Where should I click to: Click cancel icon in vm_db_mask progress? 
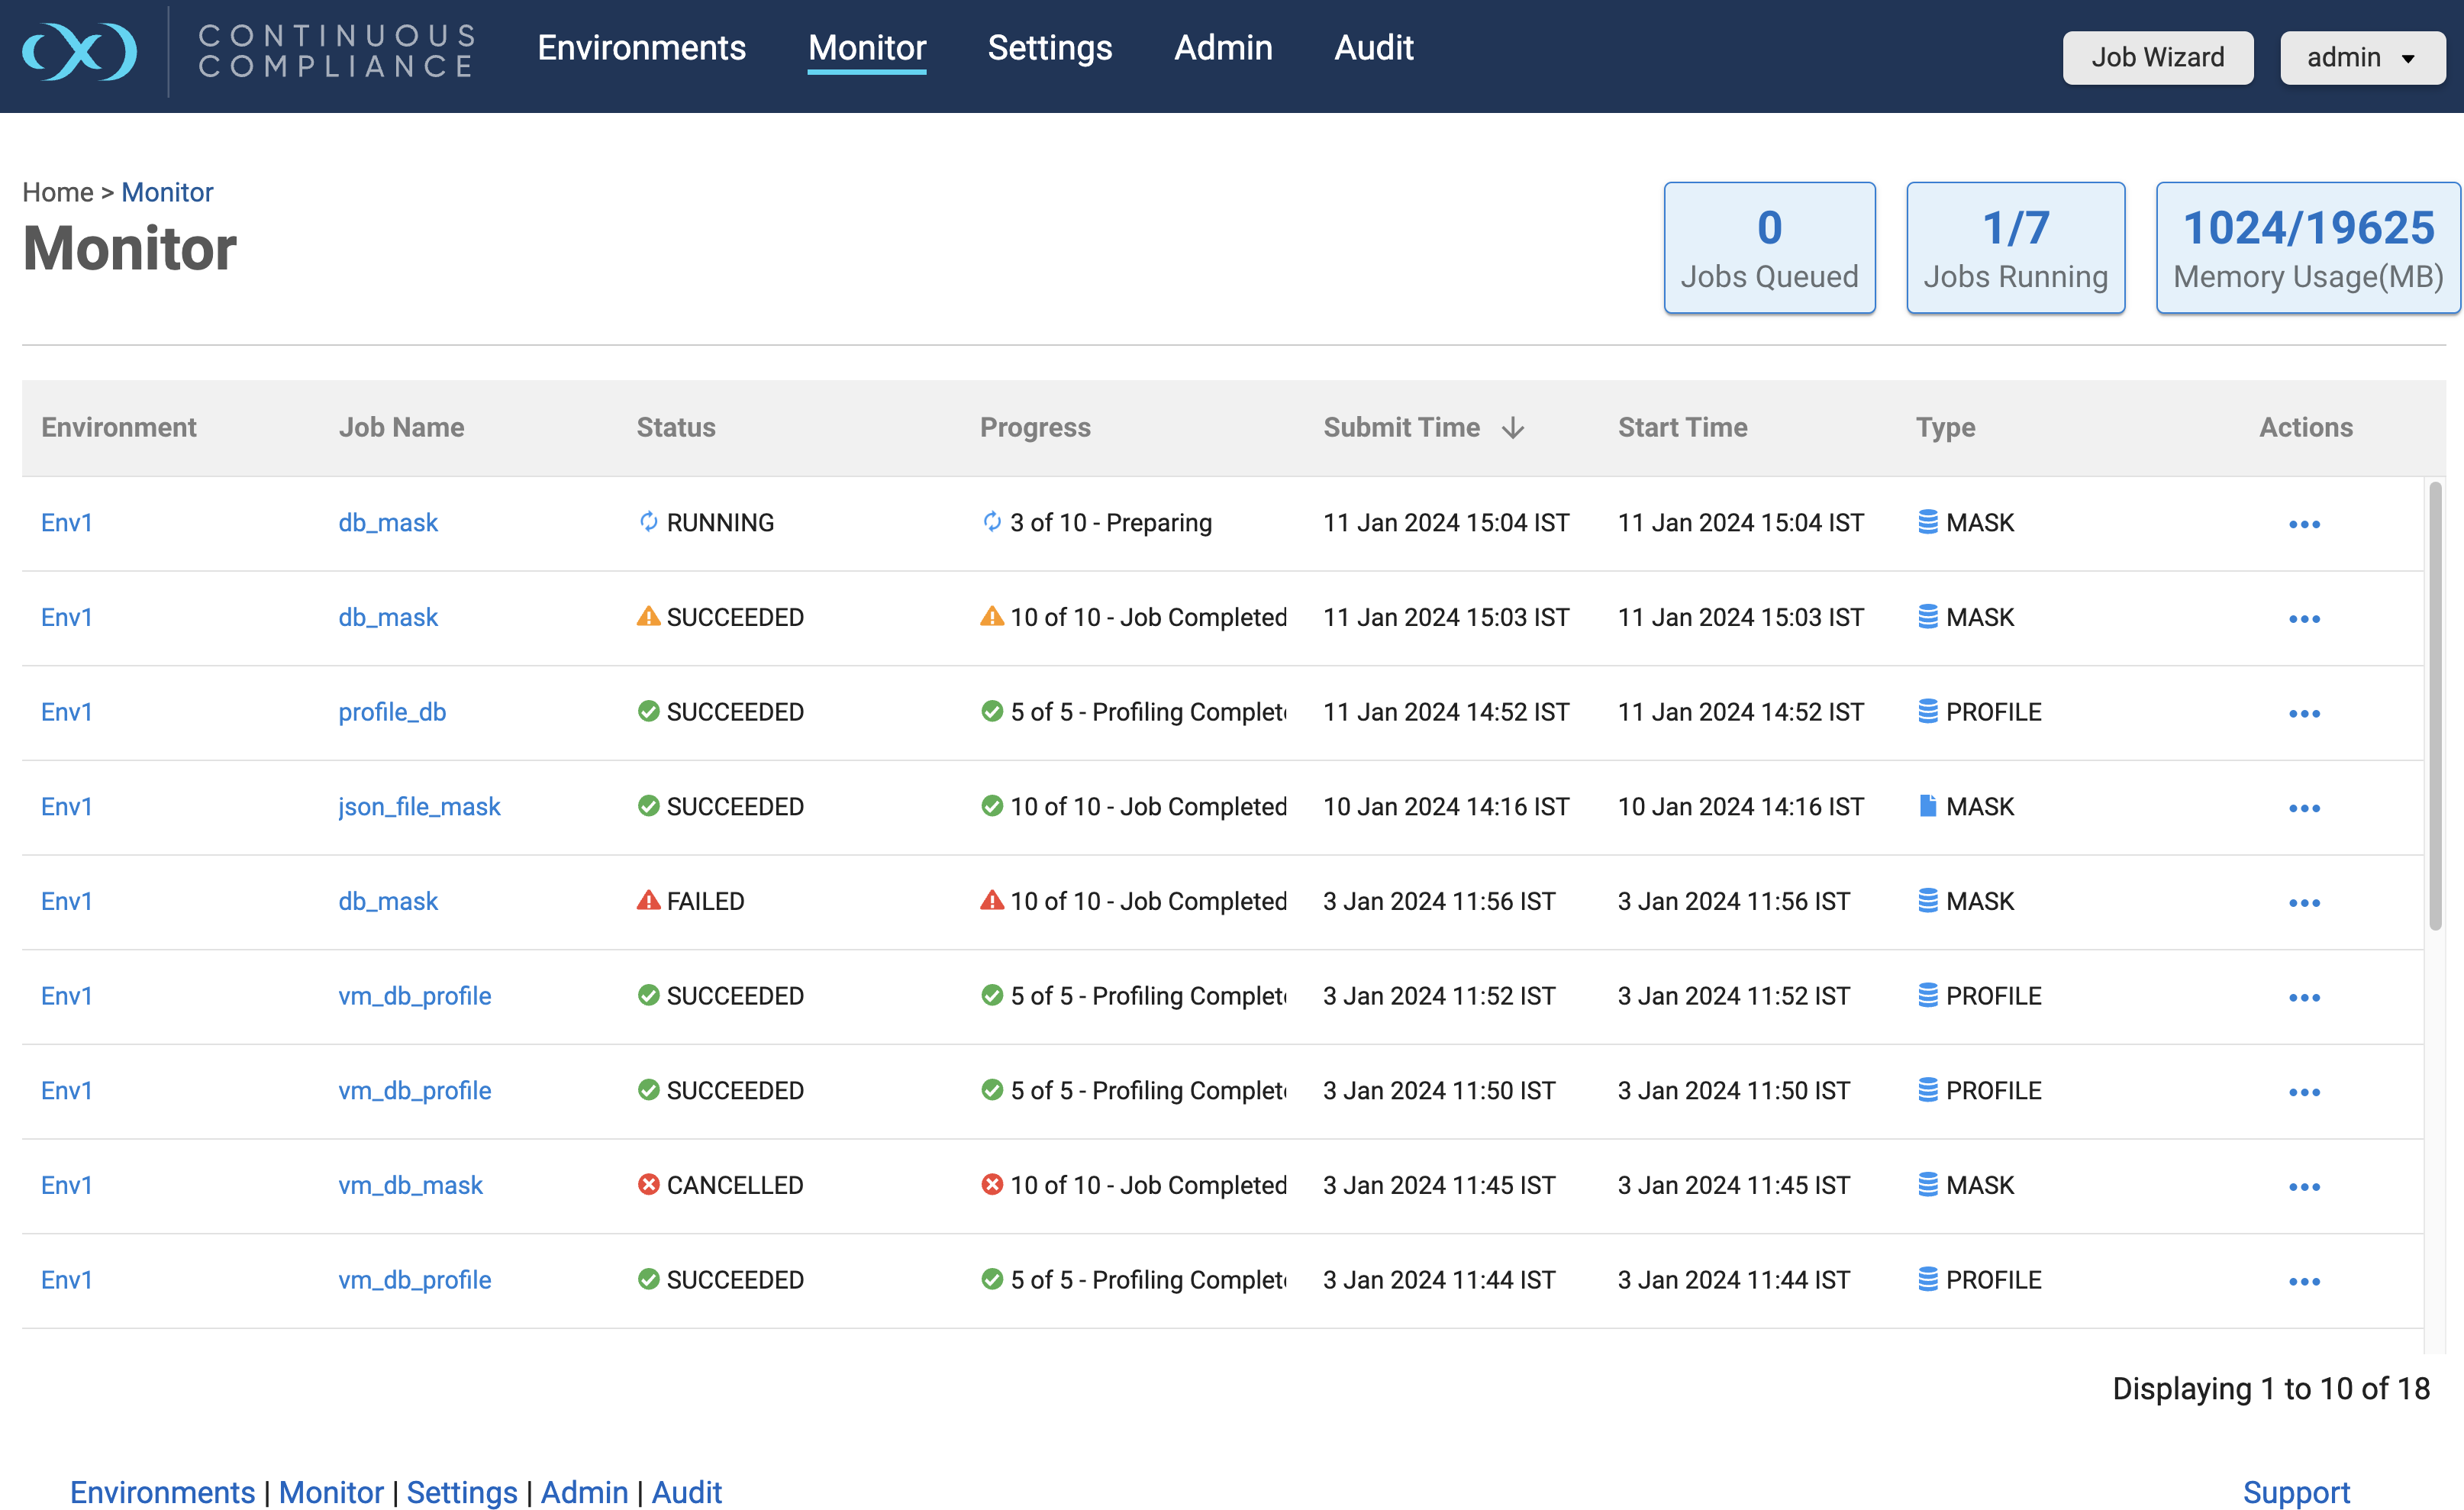coord(991,1185)
